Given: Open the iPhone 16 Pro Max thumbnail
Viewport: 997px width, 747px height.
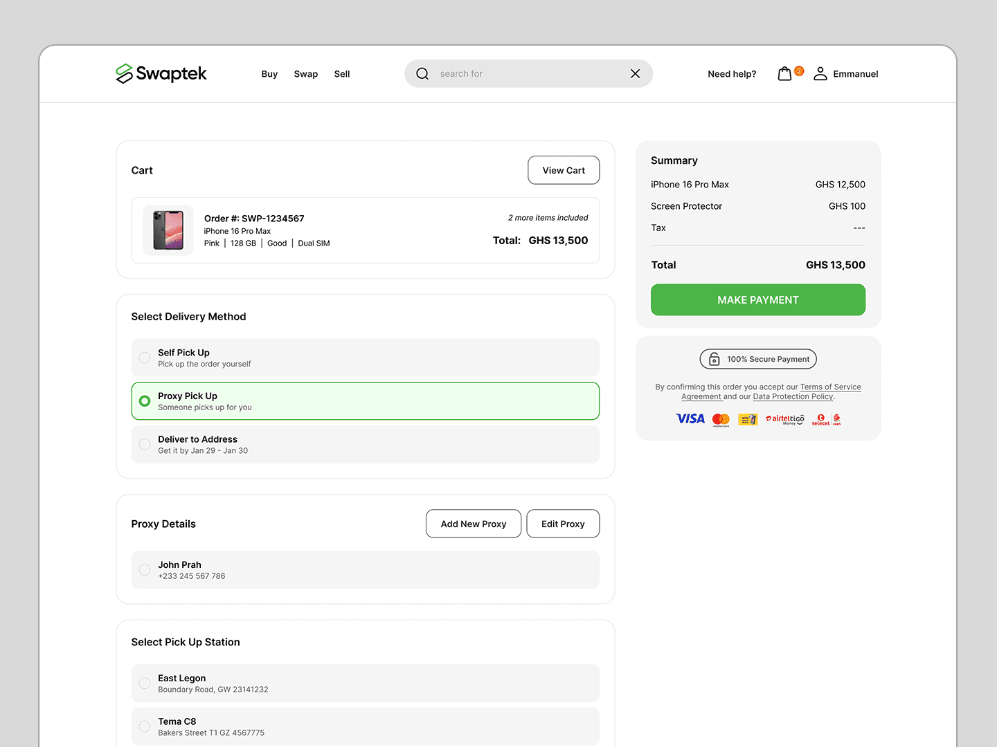Looking at the screenshot, I should click(x=168, y=230).
